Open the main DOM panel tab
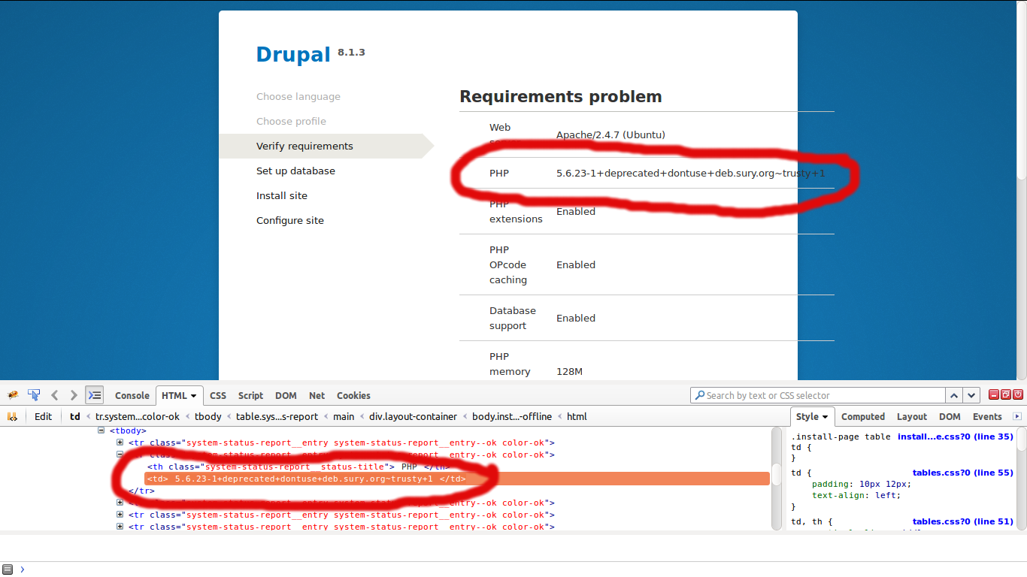1027x577 pixels. pos(286,395)
